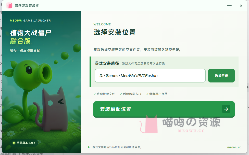Click the pink cat app icon in title bar
This screenshot has height=155, width=249.
pos(9,5)
